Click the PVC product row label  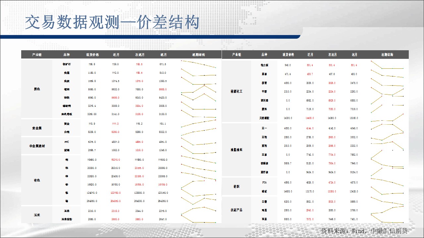click(x=67, y=142)
